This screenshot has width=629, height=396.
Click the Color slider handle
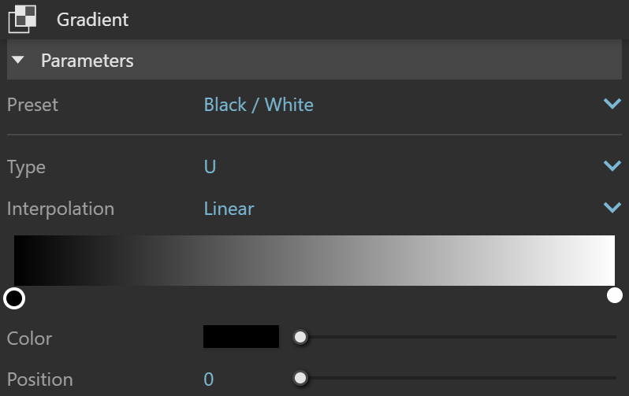[x=300, y=337]
